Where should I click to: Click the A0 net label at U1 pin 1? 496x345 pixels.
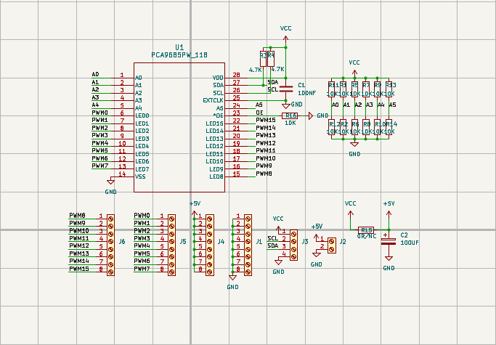click(x=95, y=74)
